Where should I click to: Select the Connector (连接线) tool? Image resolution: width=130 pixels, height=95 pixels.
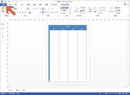63,10
